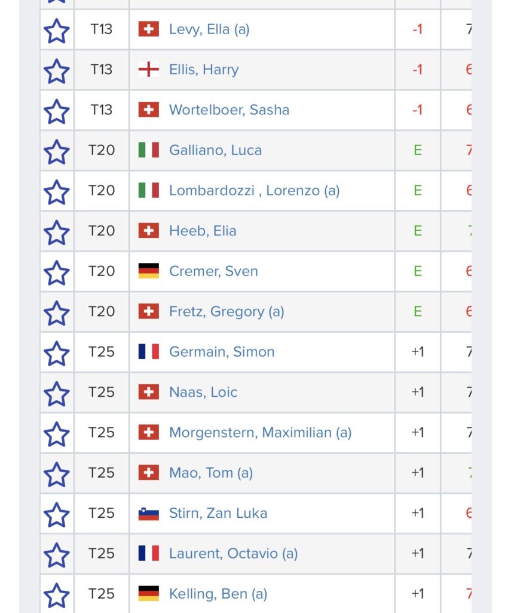The image size is (511, 613).
Task: Toggle favorite star for Wortelboer, Sasha
Action: tap(57, 111)
